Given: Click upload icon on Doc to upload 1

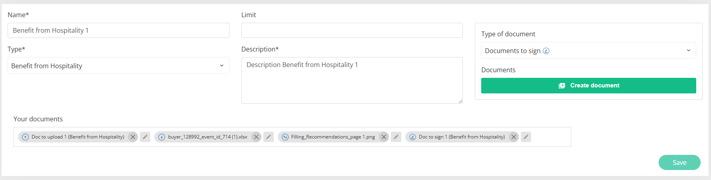Looking at the screenshot, I should point(25,137).
